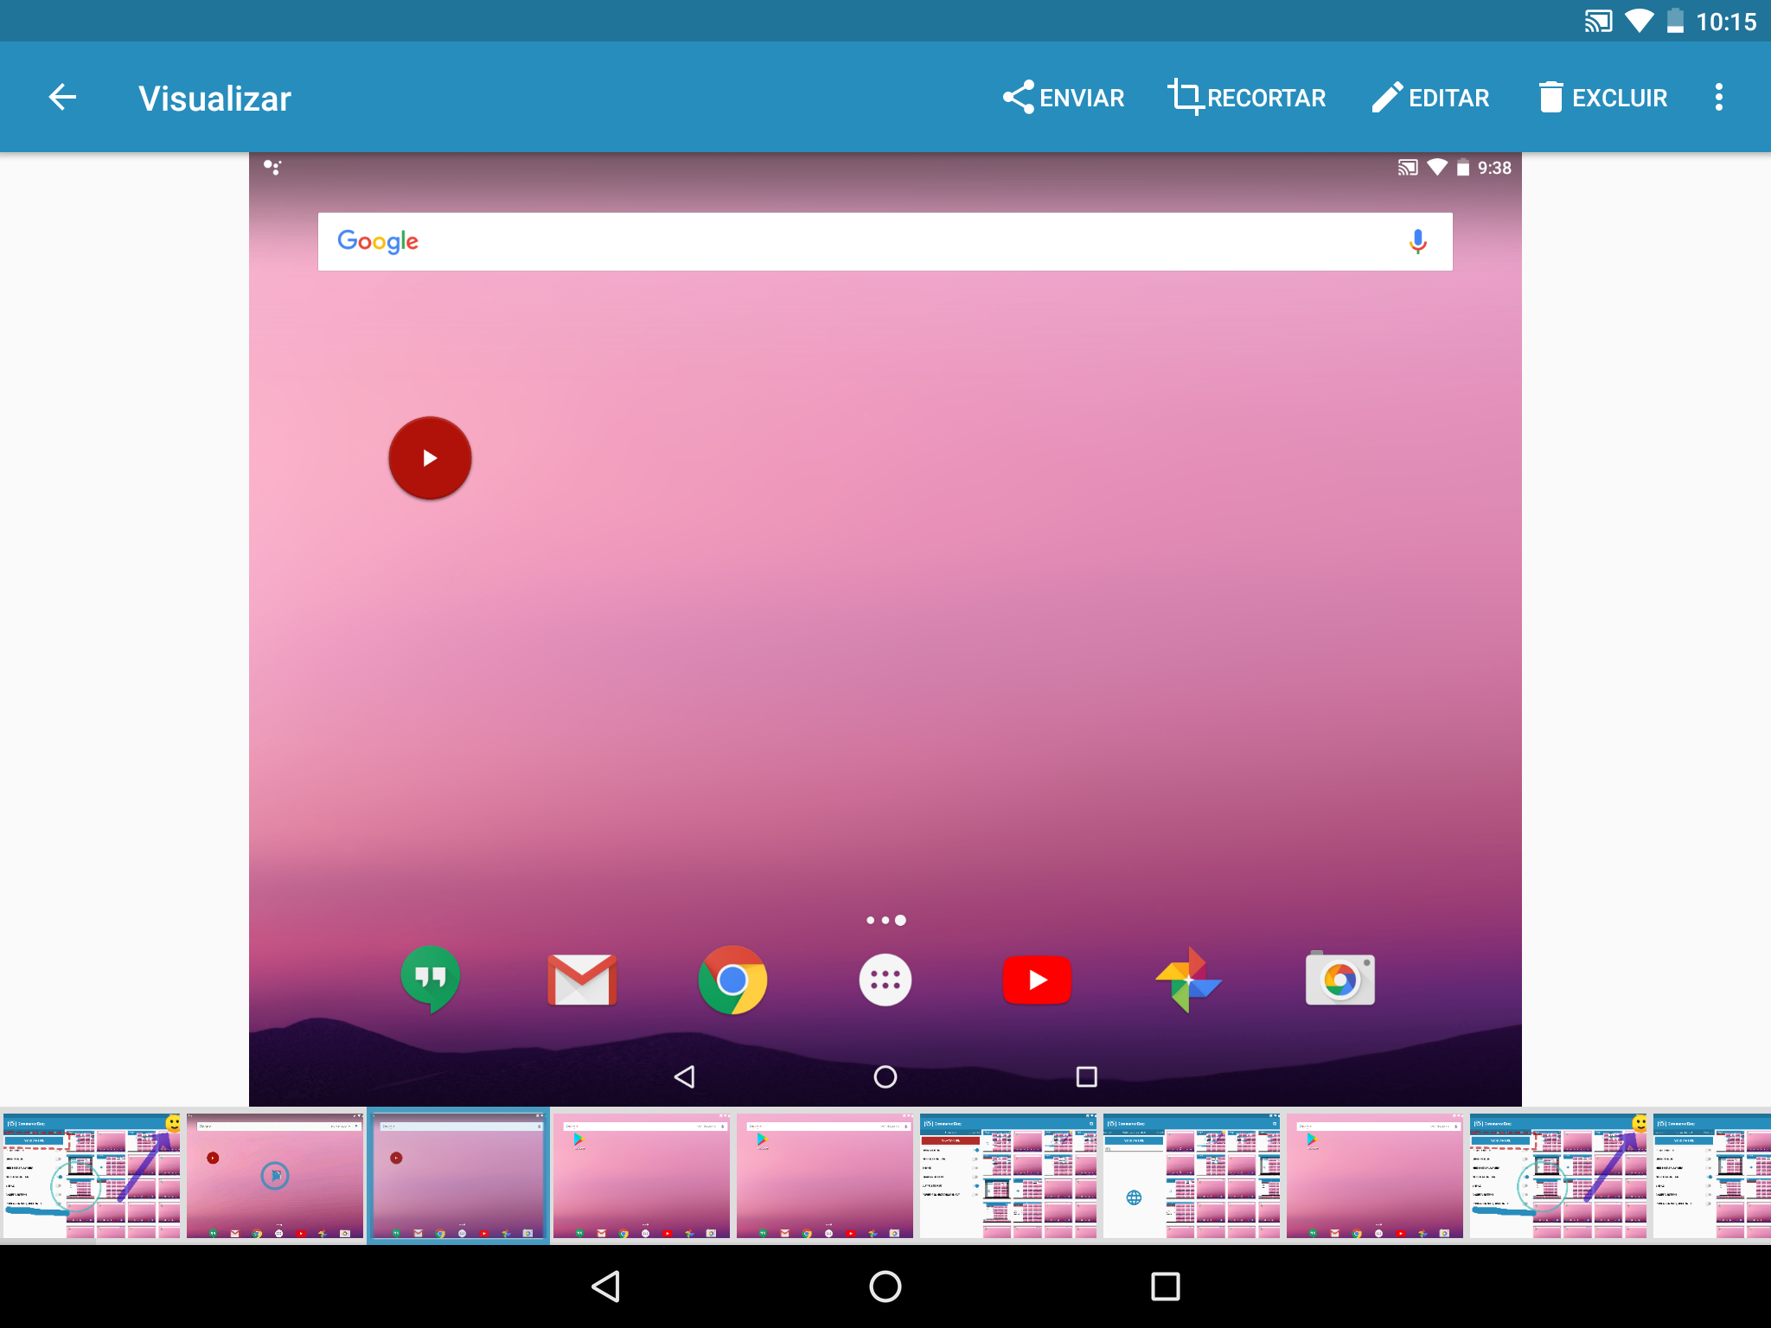Open the app drawer dots icon
The image size is (1771, 1328).
coord(885,980)
